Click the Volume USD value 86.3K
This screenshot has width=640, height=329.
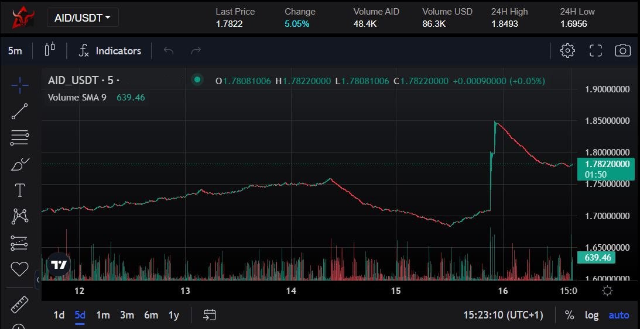click(x=434, y=23)
